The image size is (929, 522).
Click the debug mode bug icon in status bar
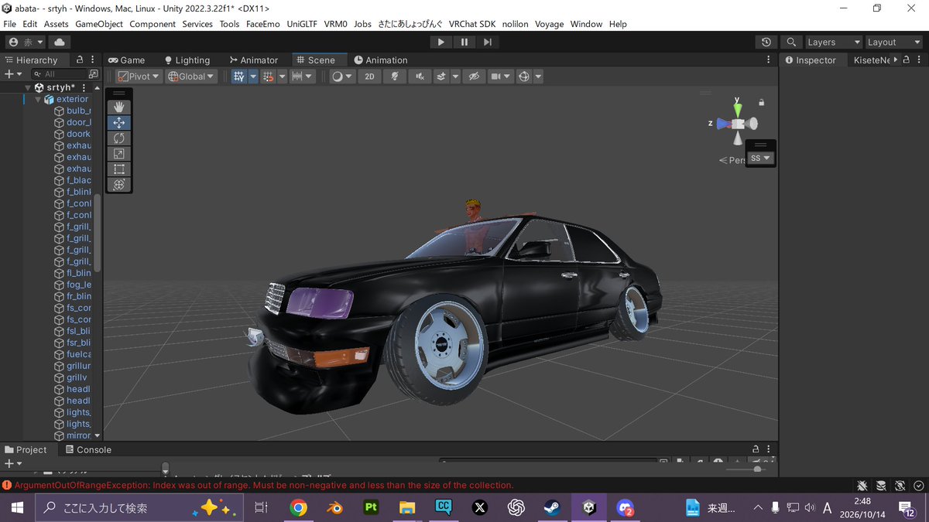(x=862, y=485)
